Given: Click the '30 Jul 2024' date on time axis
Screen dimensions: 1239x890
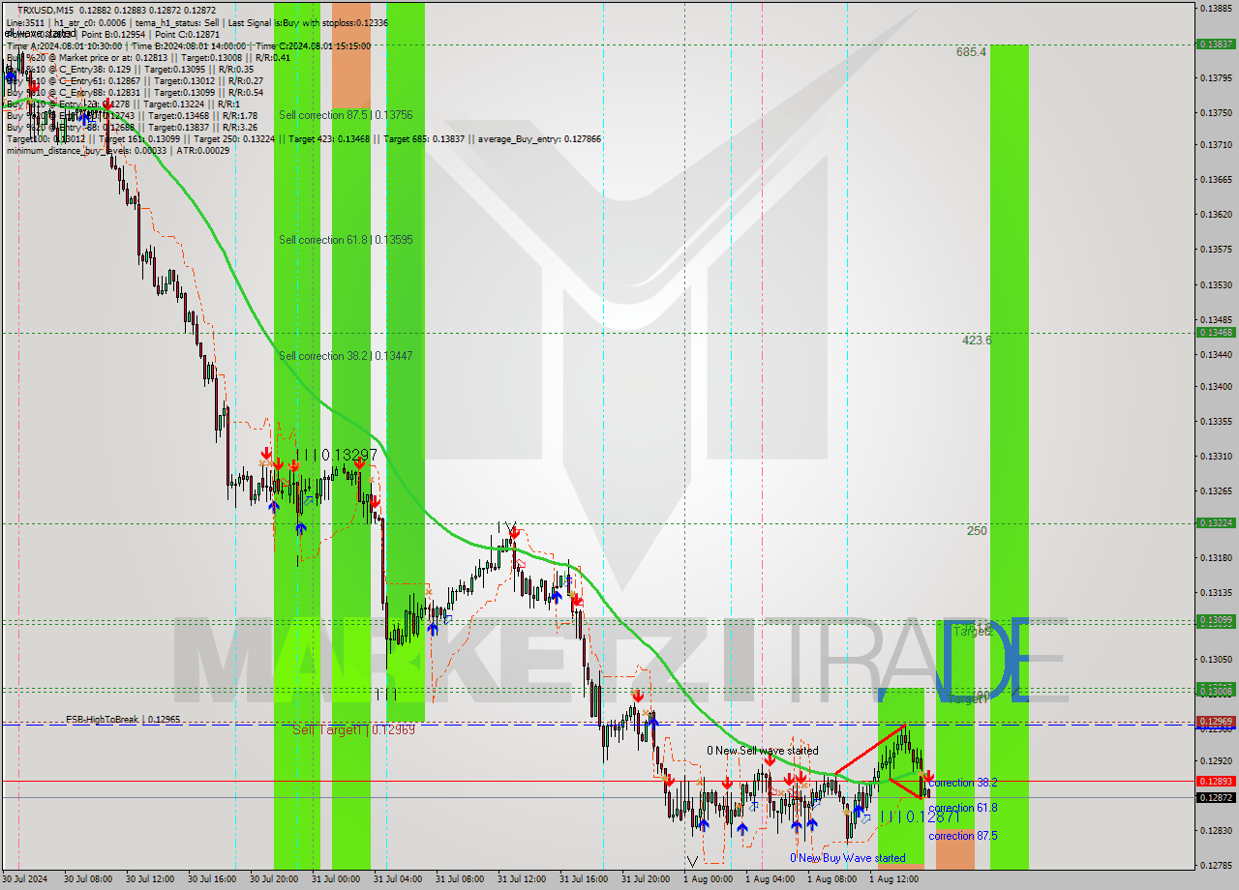Looking at the screenshot, I should click(26, 880).
